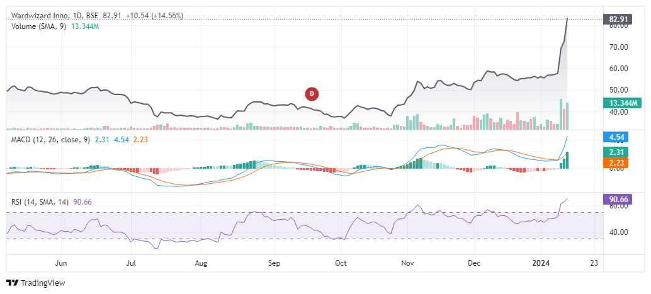Click the 23 date label on time axis
The width and height of the screenshot is (651, 294).
[x=594, y=263]
